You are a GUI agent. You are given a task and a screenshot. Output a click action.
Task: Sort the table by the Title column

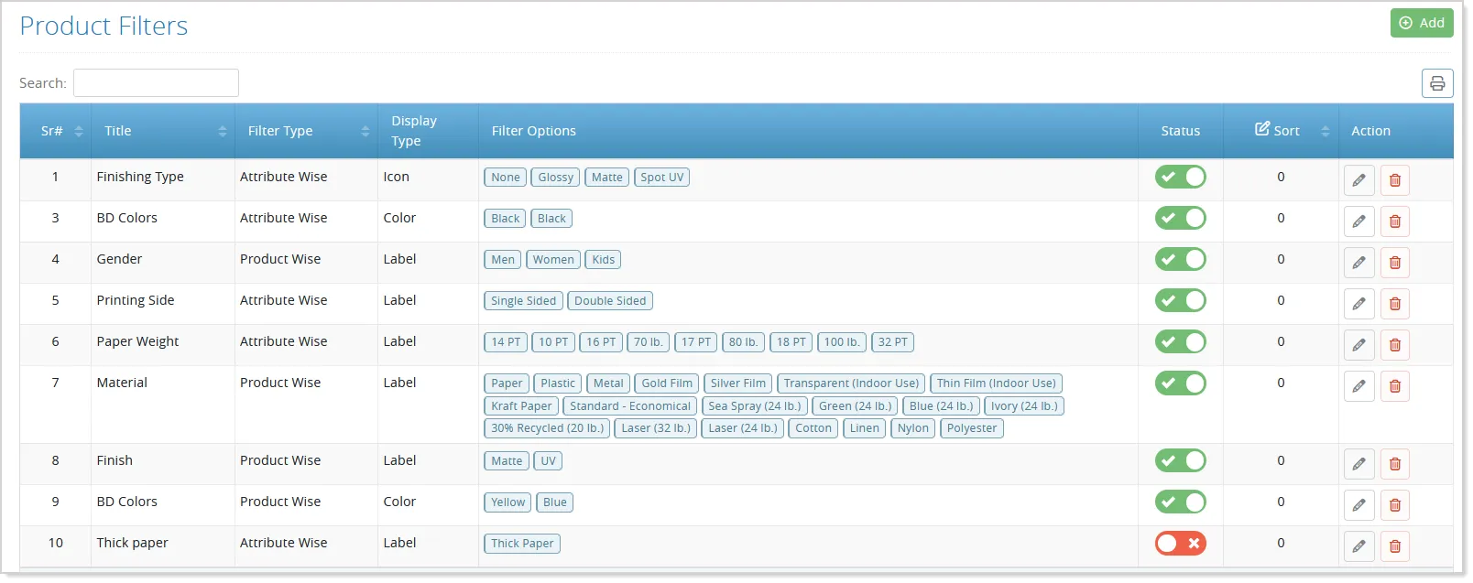point(163,131)
